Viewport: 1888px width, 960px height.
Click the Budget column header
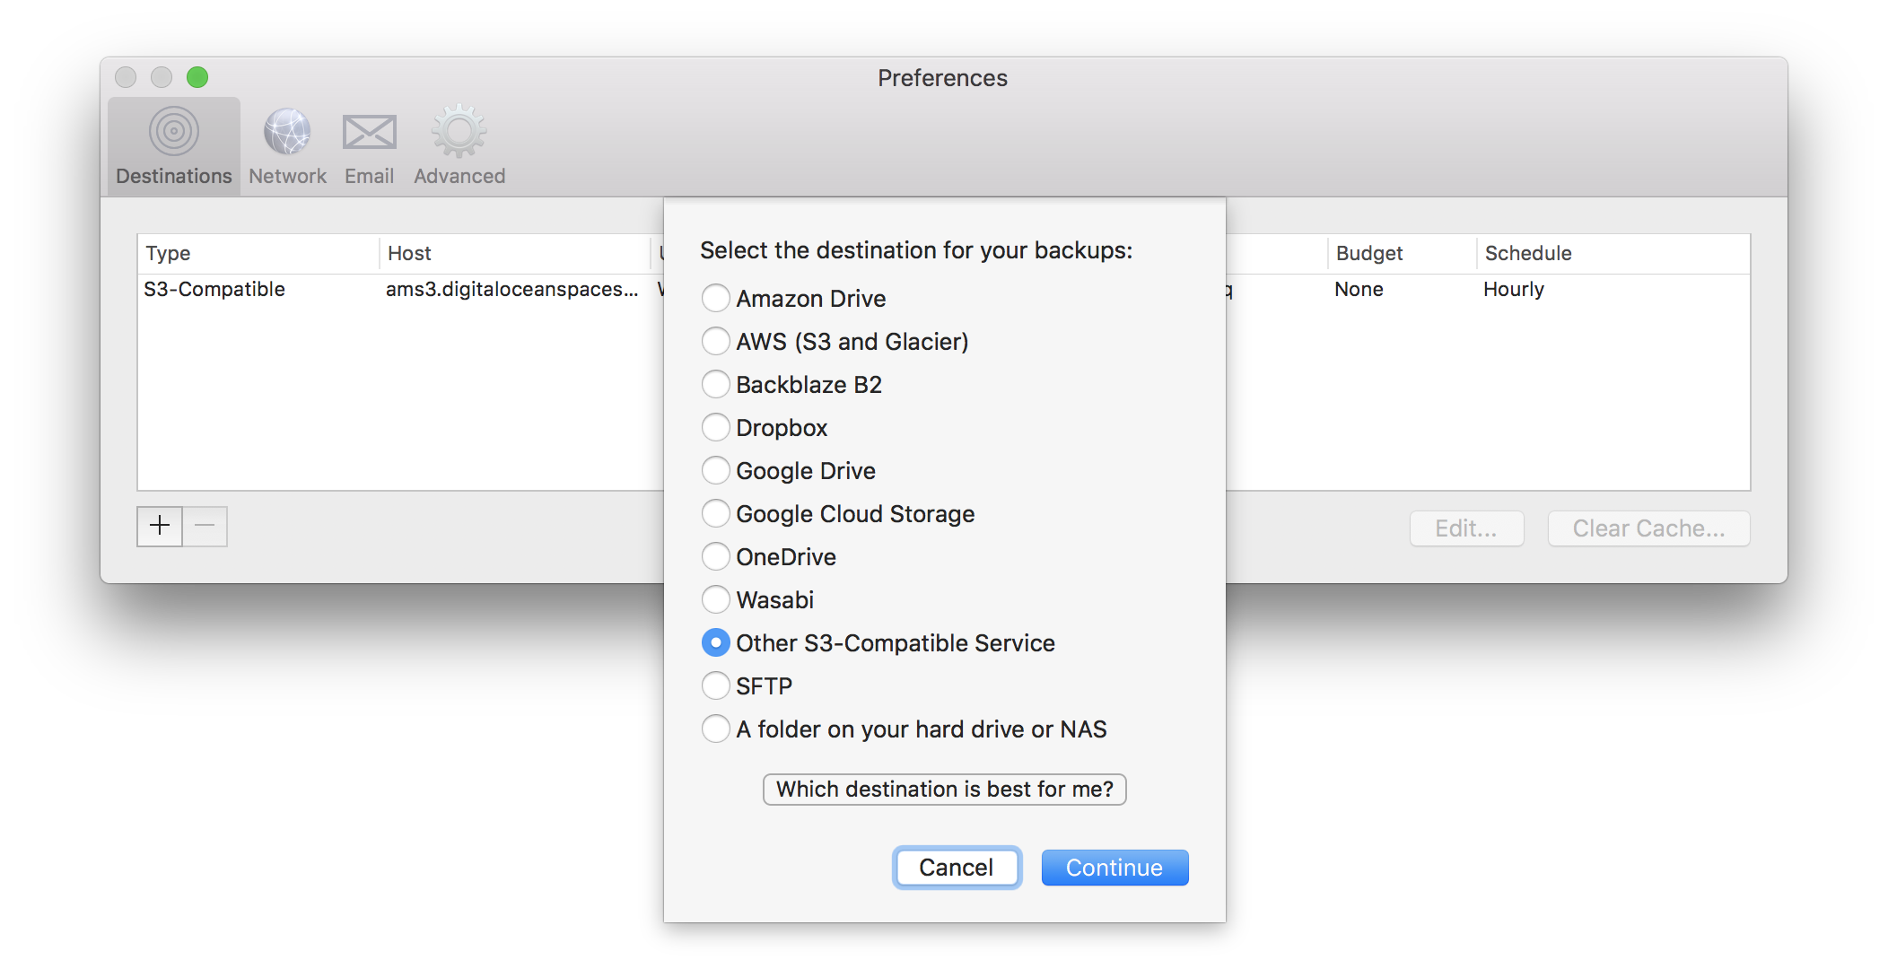pyautogui.click(x=1402, y=253)
